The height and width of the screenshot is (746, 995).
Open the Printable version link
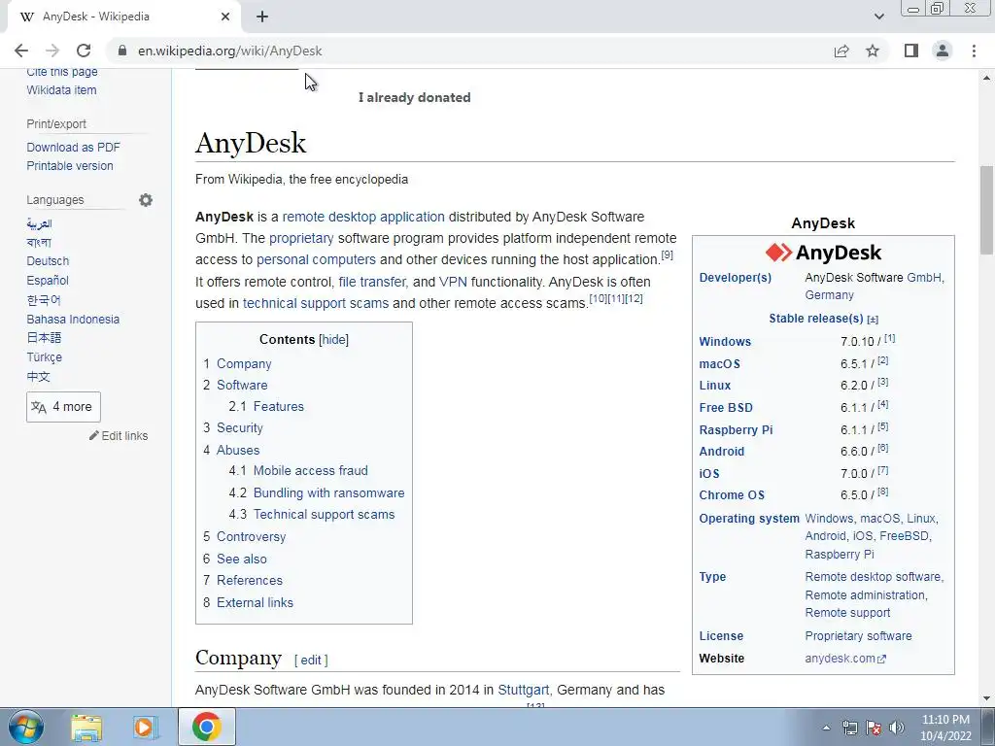coord(70,165)
